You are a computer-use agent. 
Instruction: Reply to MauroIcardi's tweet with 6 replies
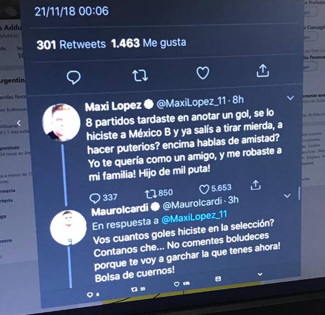(90, 295)
